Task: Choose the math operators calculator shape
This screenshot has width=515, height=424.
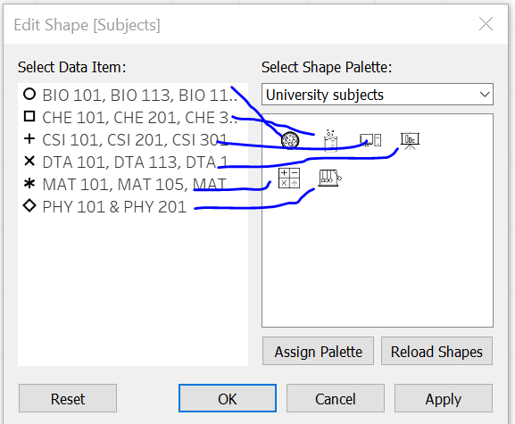Action: (x=289, y=178)
